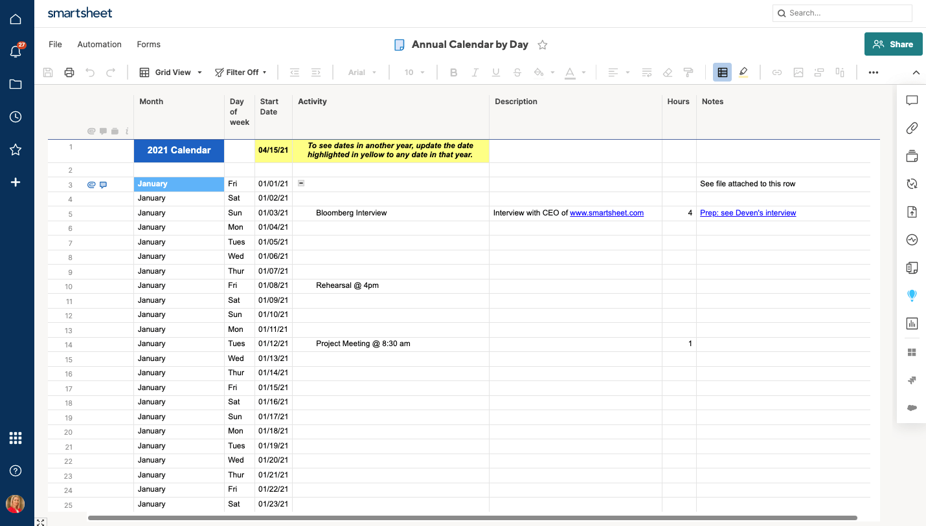This screenshot has width=926, height=526.
Task: Open Publish panel on right rail
Action: pos(912,212)
